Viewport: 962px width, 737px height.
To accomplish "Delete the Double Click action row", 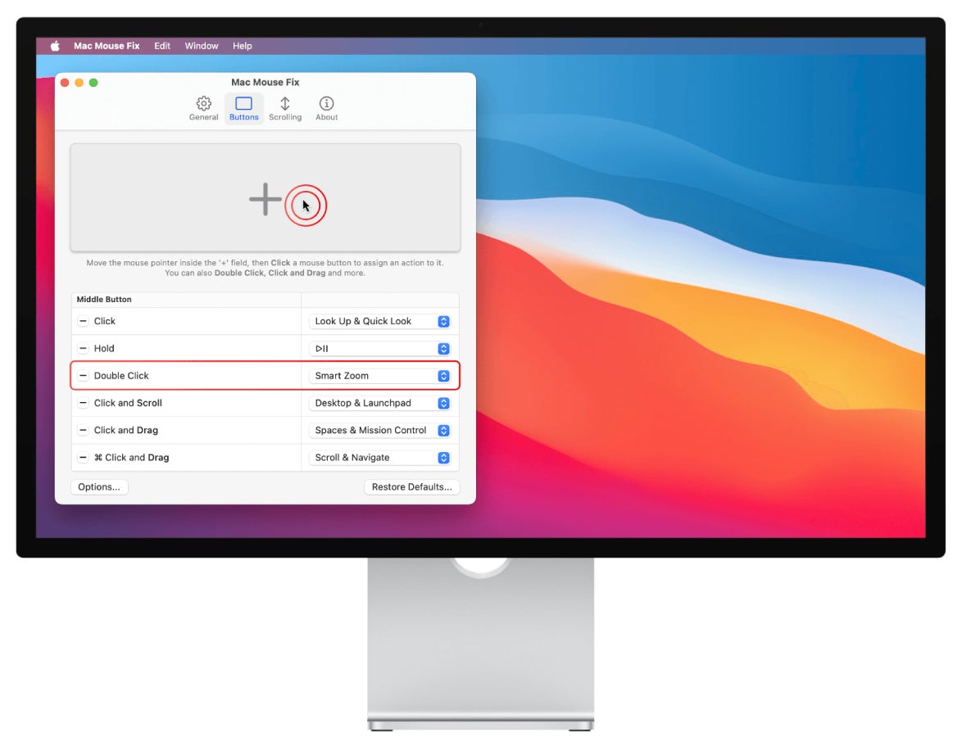I will [83, 376].
